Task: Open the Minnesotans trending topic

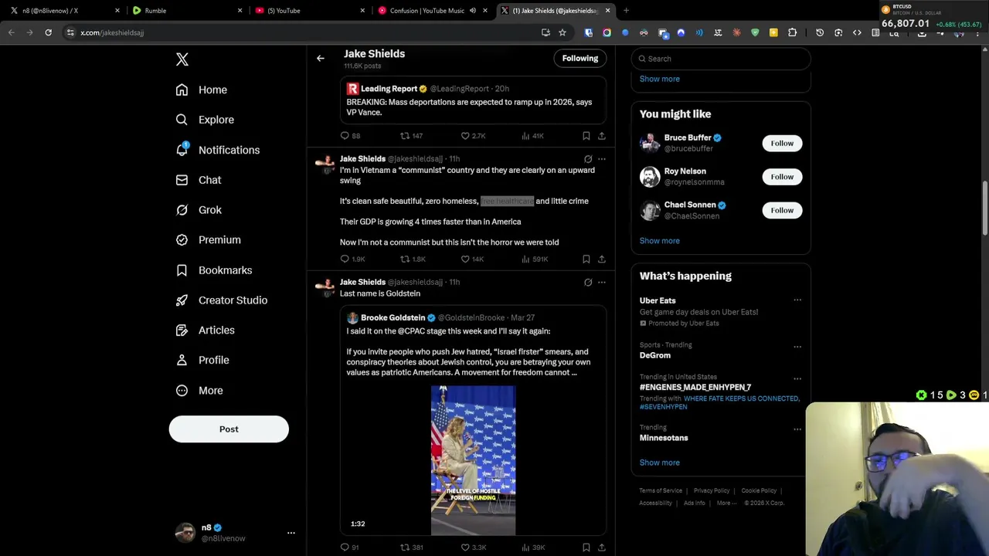Action: [x=664, y=438]
